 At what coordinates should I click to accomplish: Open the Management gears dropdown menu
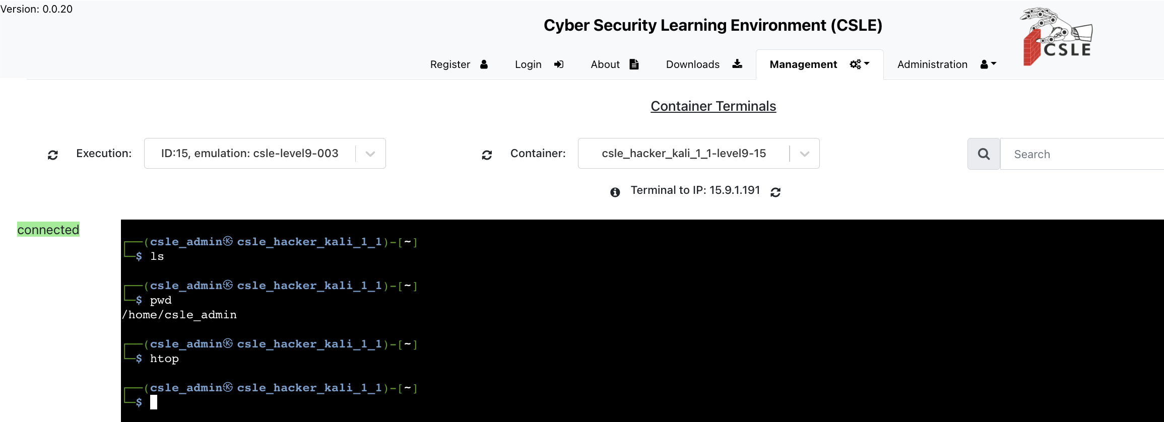859,64
